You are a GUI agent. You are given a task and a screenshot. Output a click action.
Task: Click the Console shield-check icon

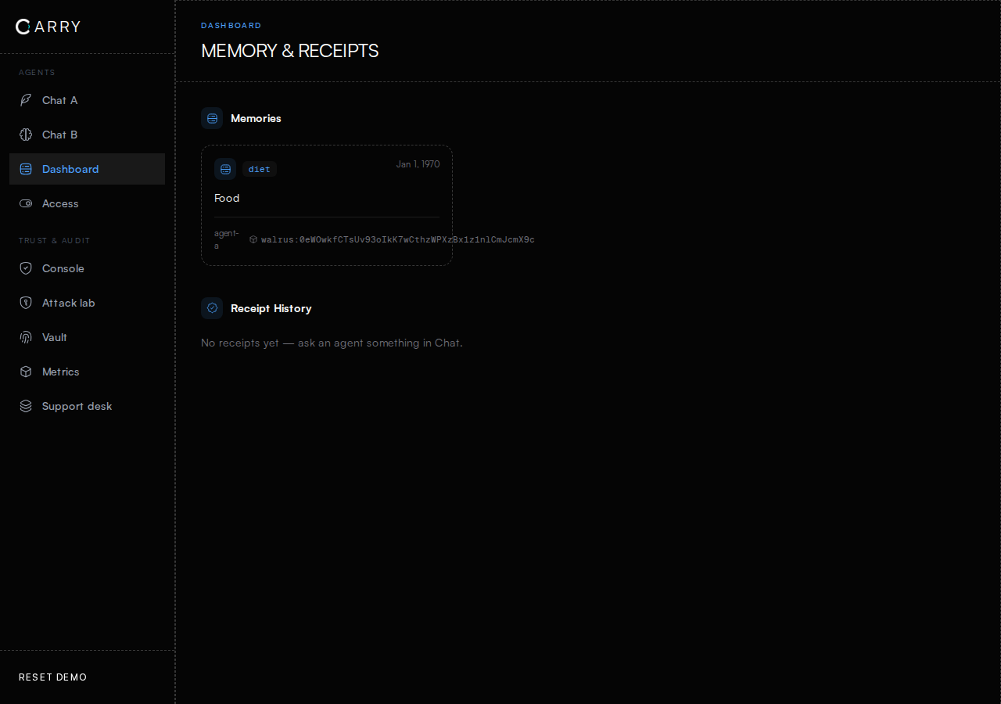pyautogui.click(x=26, y=268)
